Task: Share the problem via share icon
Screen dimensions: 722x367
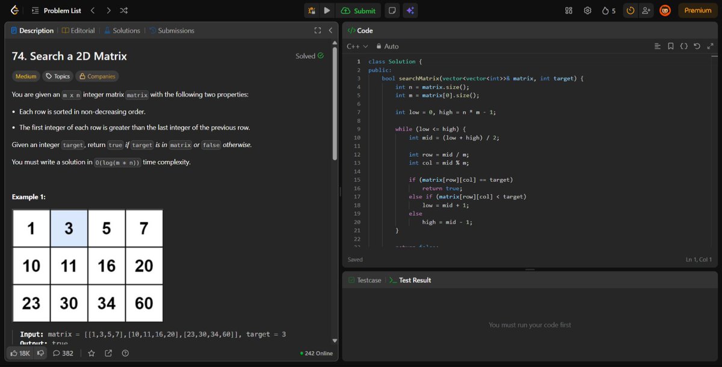Action: click(108, 353)
